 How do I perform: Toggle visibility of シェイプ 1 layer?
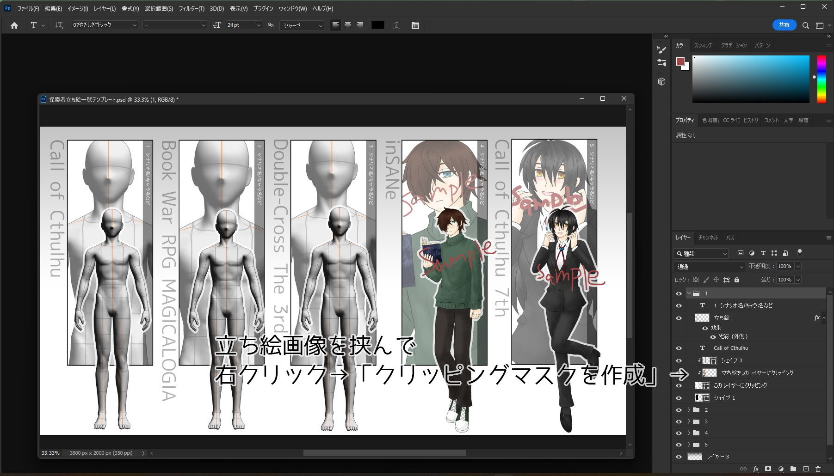(x=679, y=398)
